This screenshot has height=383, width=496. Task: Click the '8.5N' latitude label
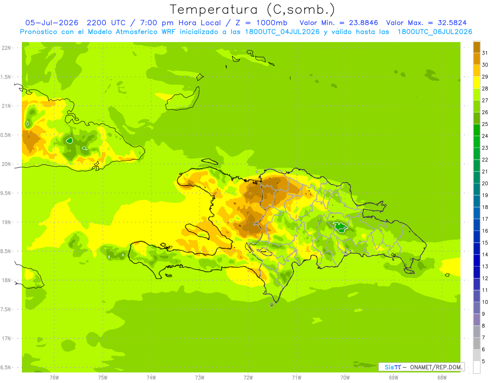[6, 251]
